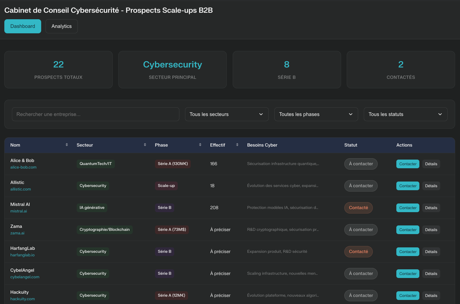Click the 2 Contactés stat card
The image size is (460, 304).
[401, 70]
